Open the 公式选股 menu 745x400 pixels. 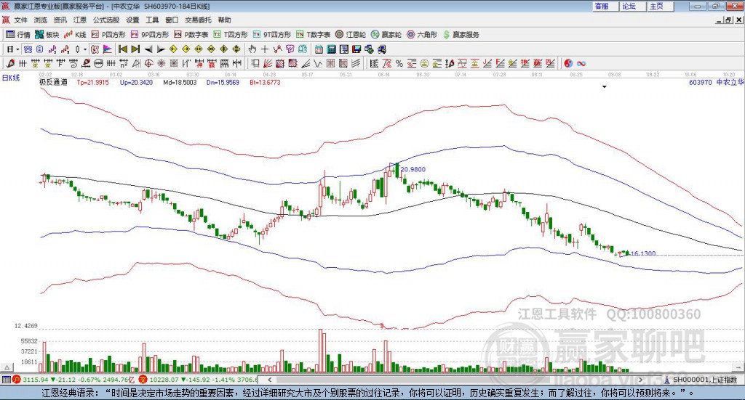coord(107,20)
